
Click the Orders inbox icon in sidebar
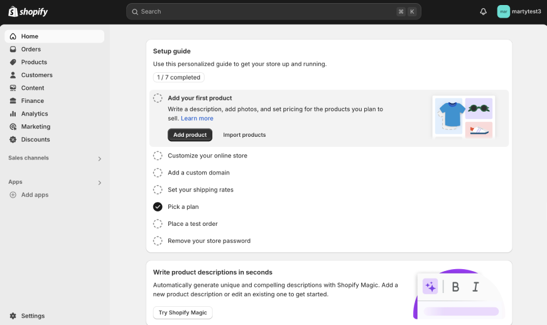[x=13, y=50]
